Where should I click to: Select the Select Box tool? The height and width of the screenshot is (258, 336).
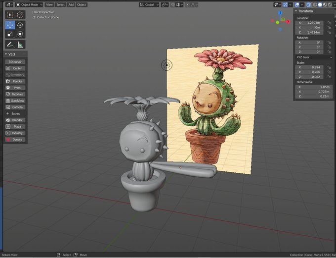click(x=10, y=14)
